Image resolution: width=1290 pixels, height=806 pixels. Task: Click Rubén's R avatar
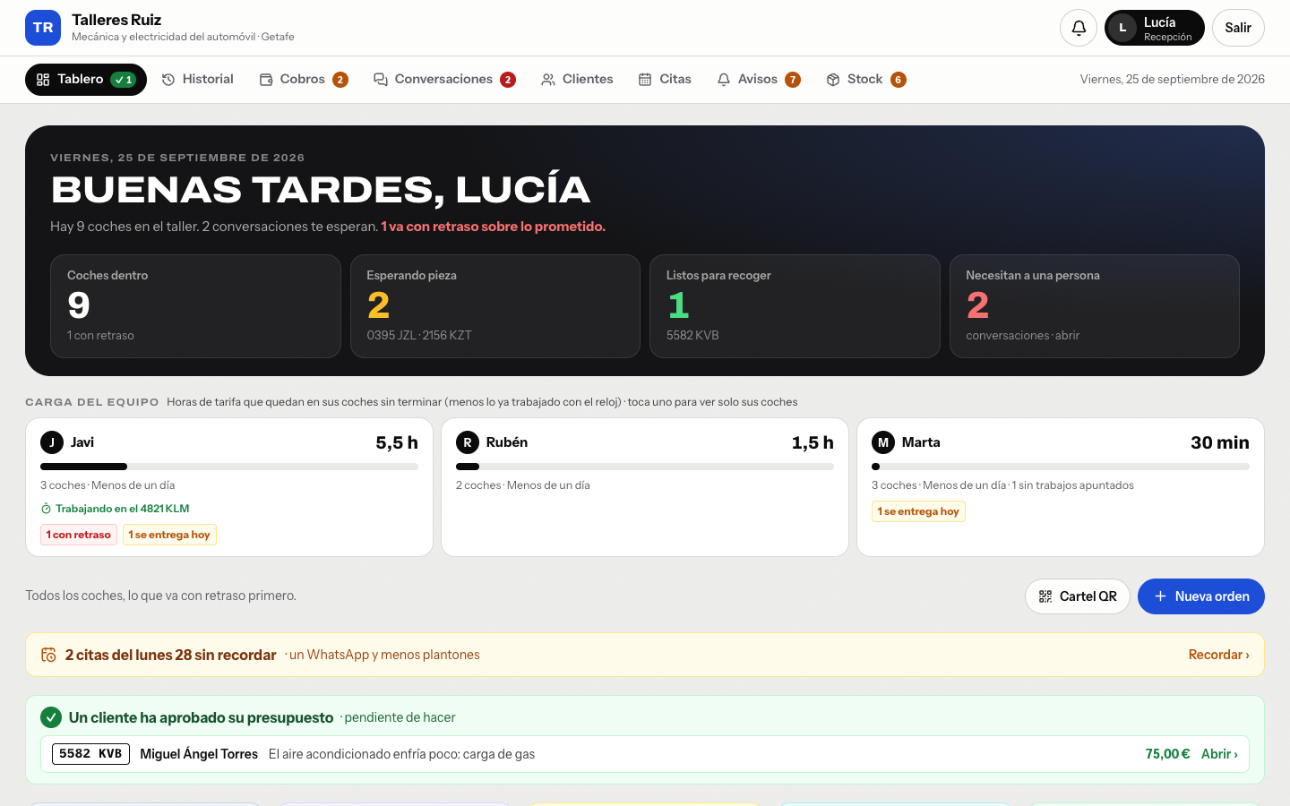click(x=468, y=442)
